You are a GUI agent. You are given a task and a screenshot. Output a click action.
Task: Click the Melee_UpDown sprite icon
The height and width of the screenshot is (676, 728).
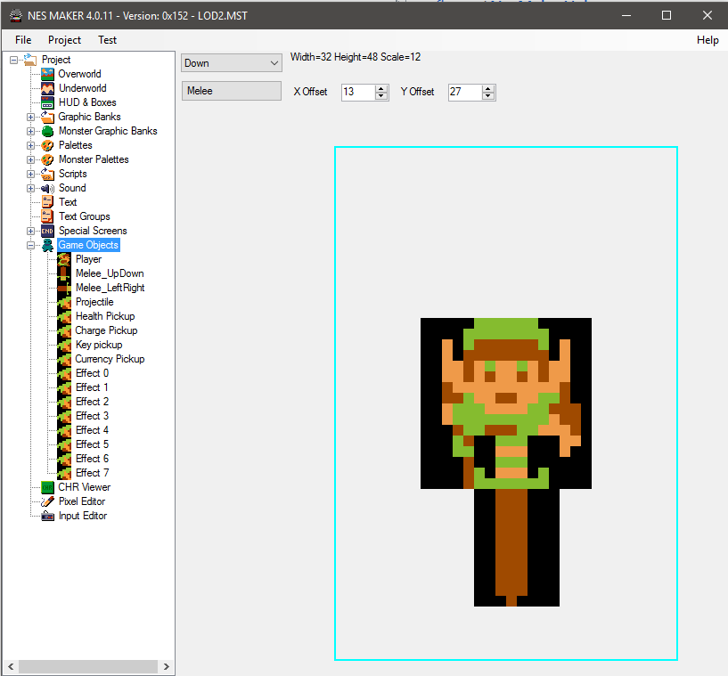(x=64, y=273)
